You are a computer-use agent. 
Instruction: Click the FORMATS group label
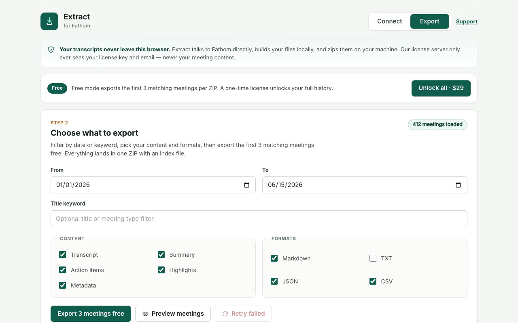[284, 239]
